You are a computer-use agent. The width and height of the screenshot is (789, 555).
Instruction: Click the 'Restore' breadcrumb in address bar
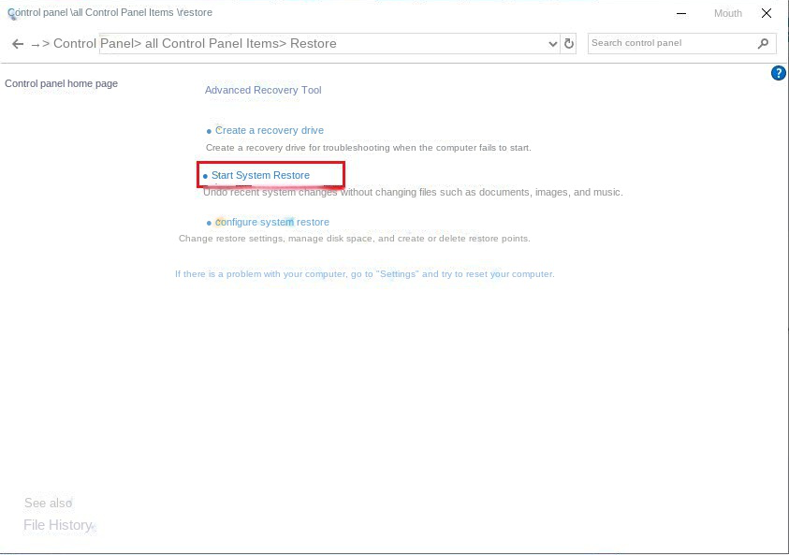click(313, 44)
